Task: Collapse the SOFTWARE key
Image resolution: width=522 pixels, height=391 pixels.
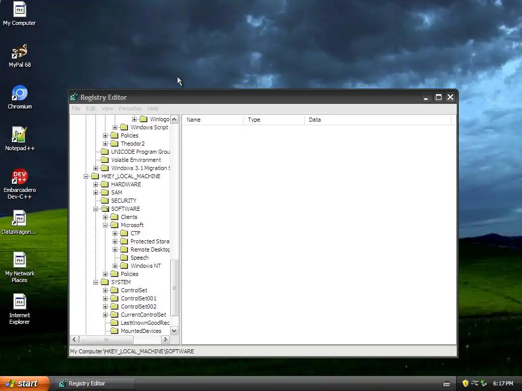Action: pos(95,209)
